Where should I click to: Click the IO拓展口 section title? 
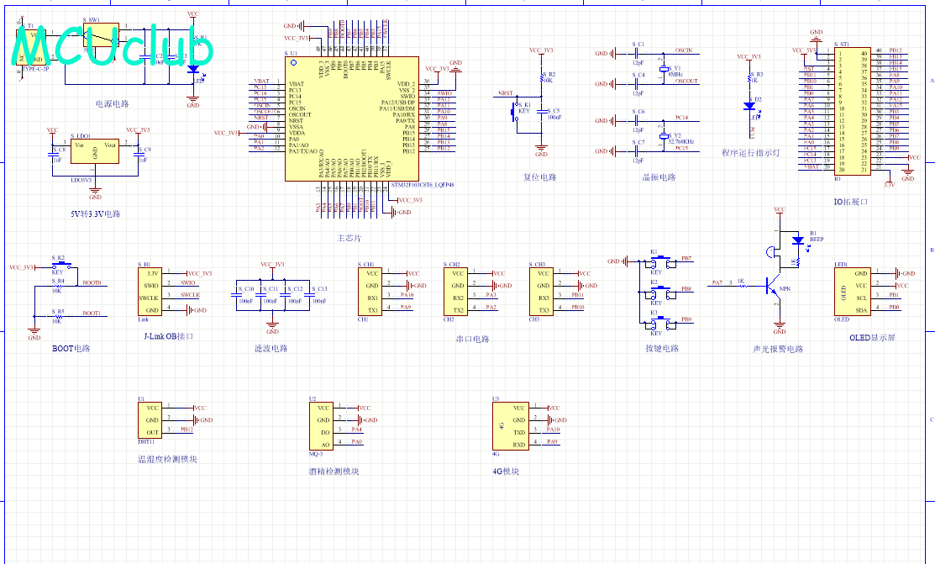click(x=851, y=202)
